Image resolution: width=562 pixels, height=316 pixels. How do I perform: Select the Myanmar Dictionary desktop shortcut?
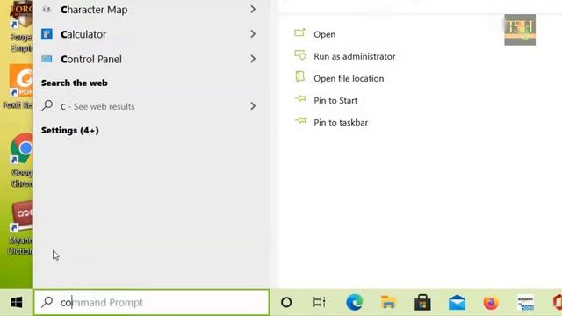[21, 228]
